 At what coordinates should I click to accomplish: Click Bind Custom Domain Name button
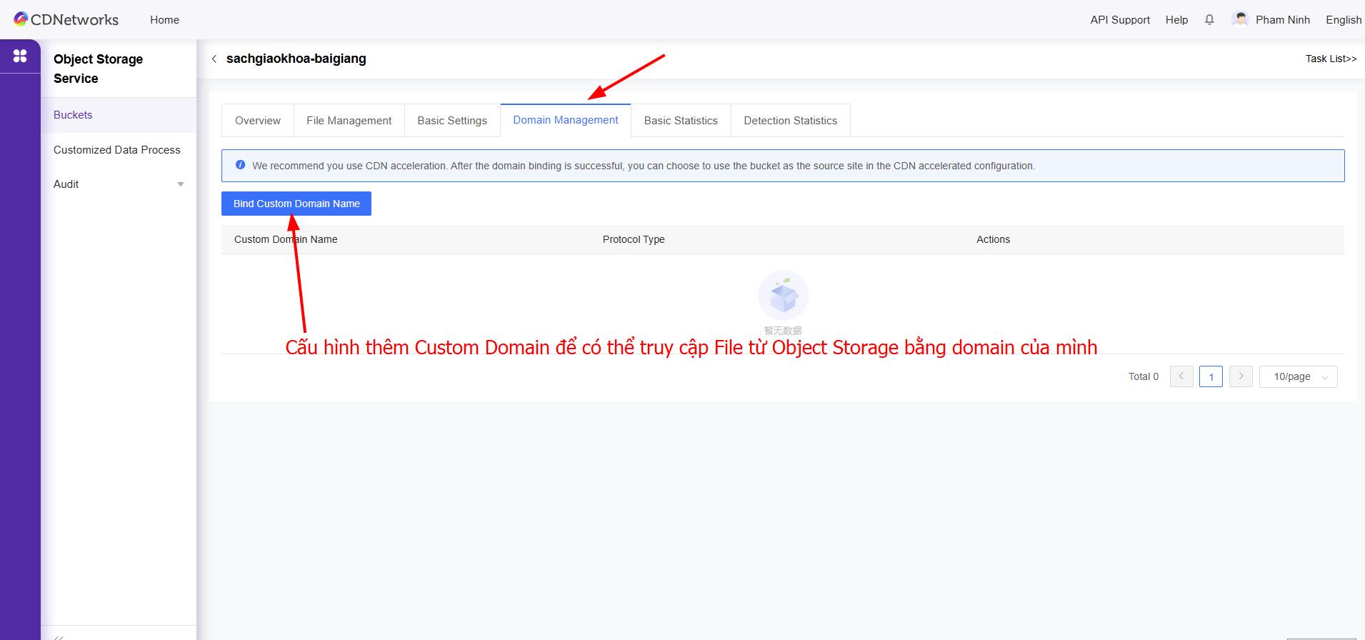tap(296, 204)
